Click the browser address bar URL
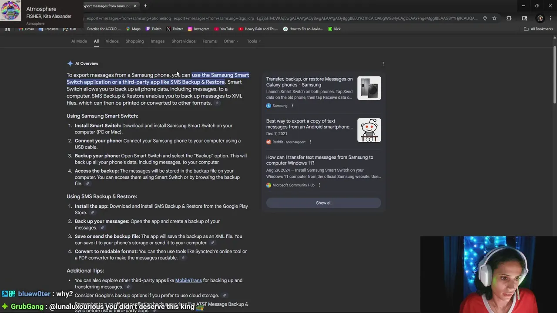This screenshot has height=313, width=557. click(281, 18)
